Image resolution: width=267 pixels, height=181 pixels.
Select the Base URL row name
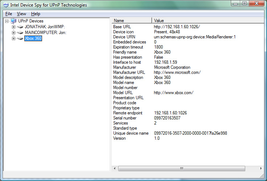[122, 27]
